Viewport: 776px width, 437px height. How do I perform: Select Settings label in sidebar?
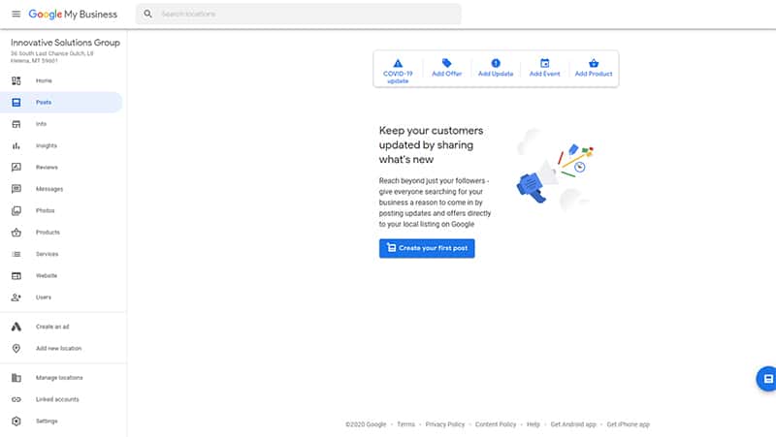[x=47, y=421]
